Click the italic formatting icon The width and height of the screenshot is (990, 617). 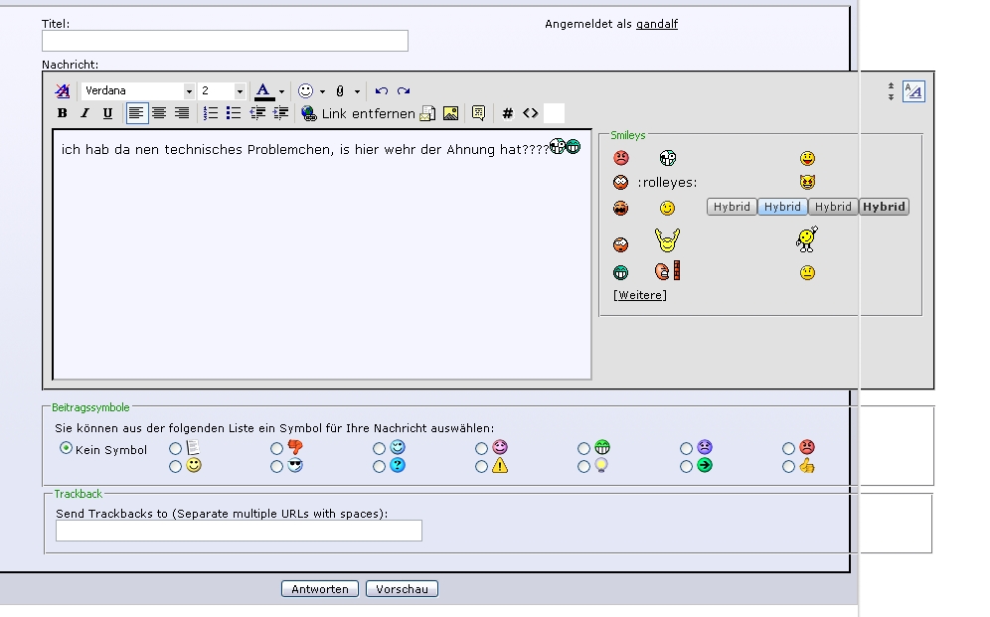(84, 113)
